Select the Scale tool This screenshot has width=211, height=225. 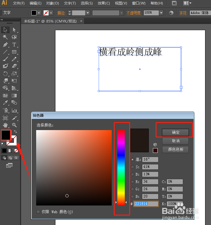point(14,74)
